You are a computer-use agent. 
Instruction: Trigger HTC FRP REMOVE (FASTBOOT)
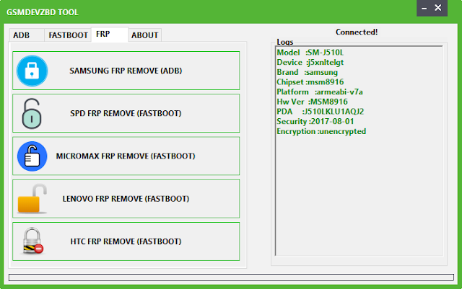pyautogui.click(x=126, y=241)
